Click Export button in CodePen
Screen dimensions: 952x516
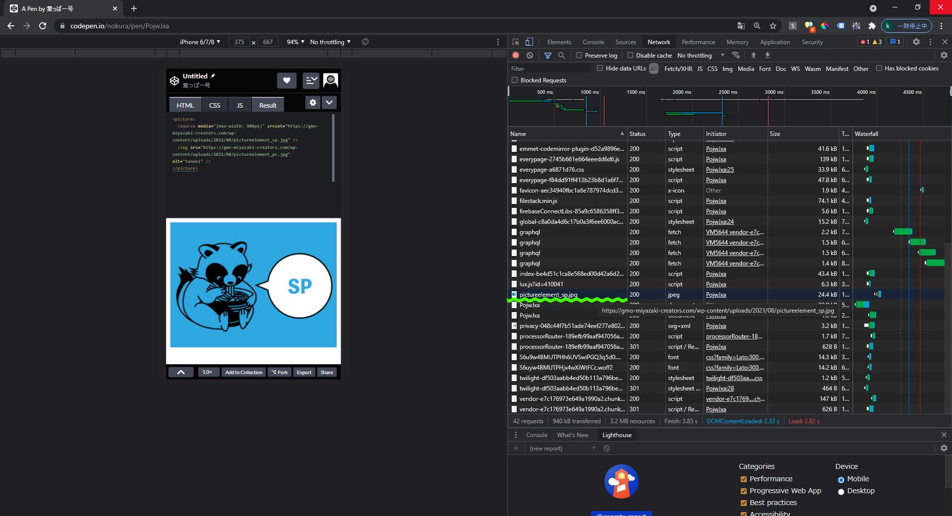click(x=304, y=372)
